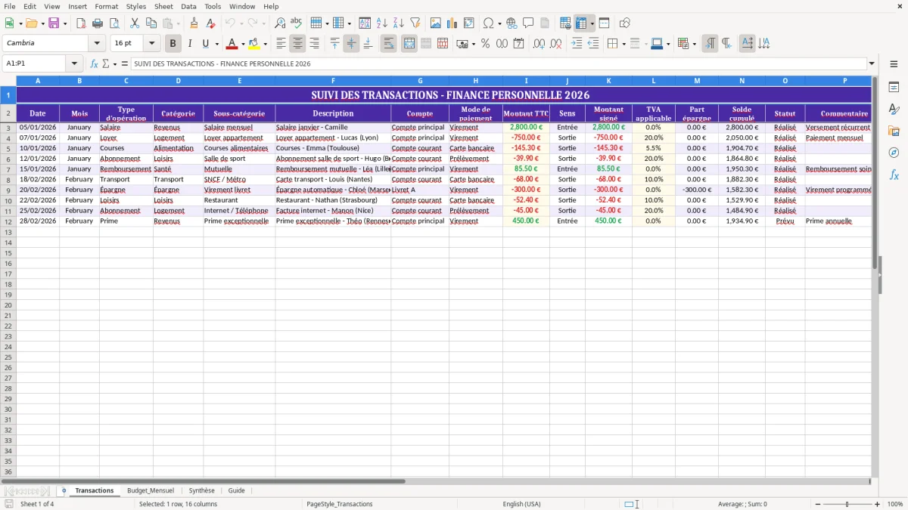
Task: Toggle the AutoFilter funnel
Action: (415, 23)
